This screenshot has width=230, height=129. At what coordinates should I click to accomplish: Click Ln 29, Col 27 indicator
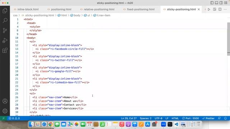click(x=129, y=118)
